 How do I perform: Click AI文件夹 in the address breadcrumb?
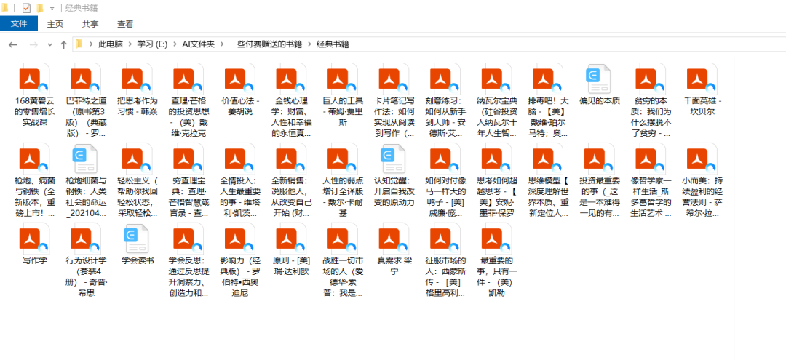pos(198,44)
